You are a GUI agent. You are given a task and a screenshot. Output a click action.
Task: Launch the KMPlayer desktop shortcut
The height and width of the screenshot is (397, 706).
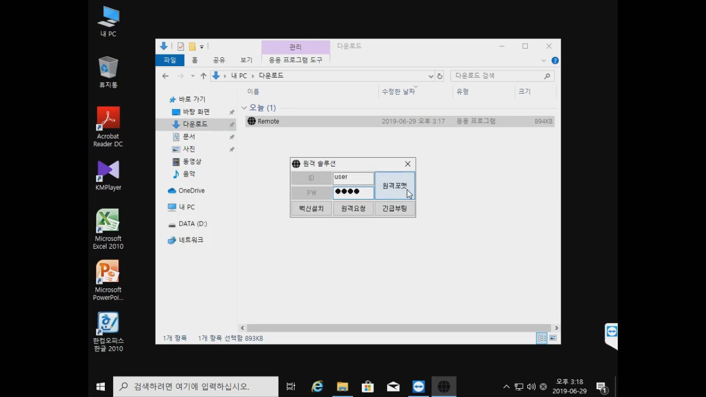click(x=108, y=175)
